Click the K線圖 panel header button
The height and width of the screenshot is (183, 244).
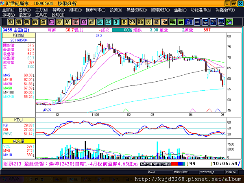coord(19,35)
